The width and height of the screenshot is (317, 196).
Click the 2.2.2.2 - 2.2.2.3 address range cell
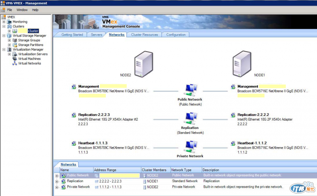tap(111, 181)
